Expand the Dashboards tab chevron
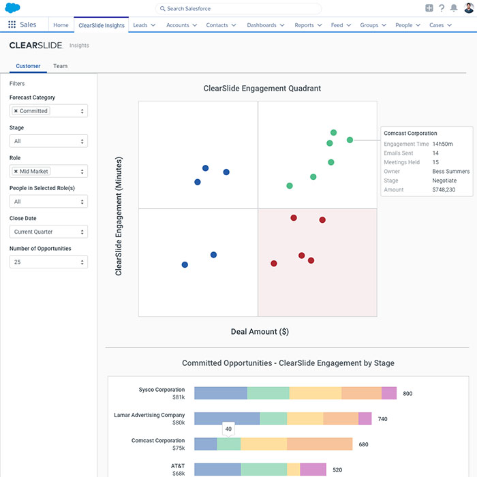The height and width of the screenshot is (477, 477). tap(281, 25)
